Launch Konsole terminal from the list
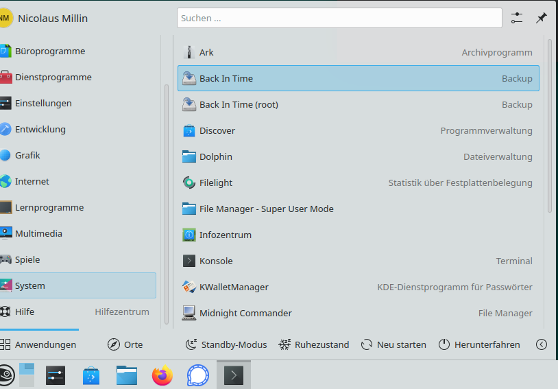The width and height of the screenshot is (558, 389). pyautogui.click(x=358, y=261)
